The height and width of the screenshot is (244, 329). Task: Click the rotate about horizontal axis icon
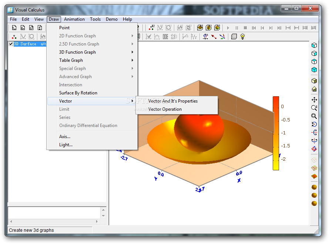(x=314, y=133)
